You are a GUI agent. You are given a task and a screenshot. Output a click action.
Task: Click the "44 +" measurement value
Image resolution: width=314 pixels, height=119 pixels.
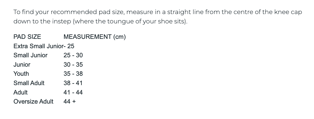click(70, 102)
